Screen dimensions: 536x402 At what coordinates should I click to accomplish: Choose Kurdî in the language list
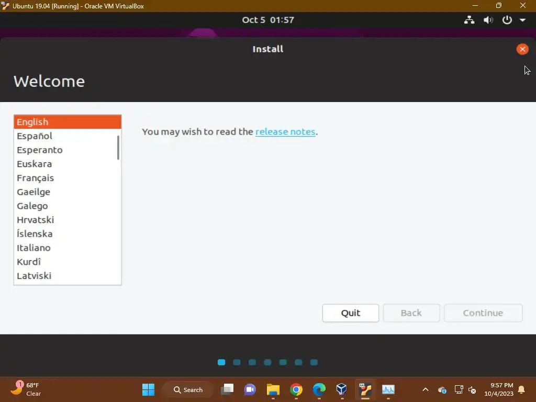tap(68, 262)
